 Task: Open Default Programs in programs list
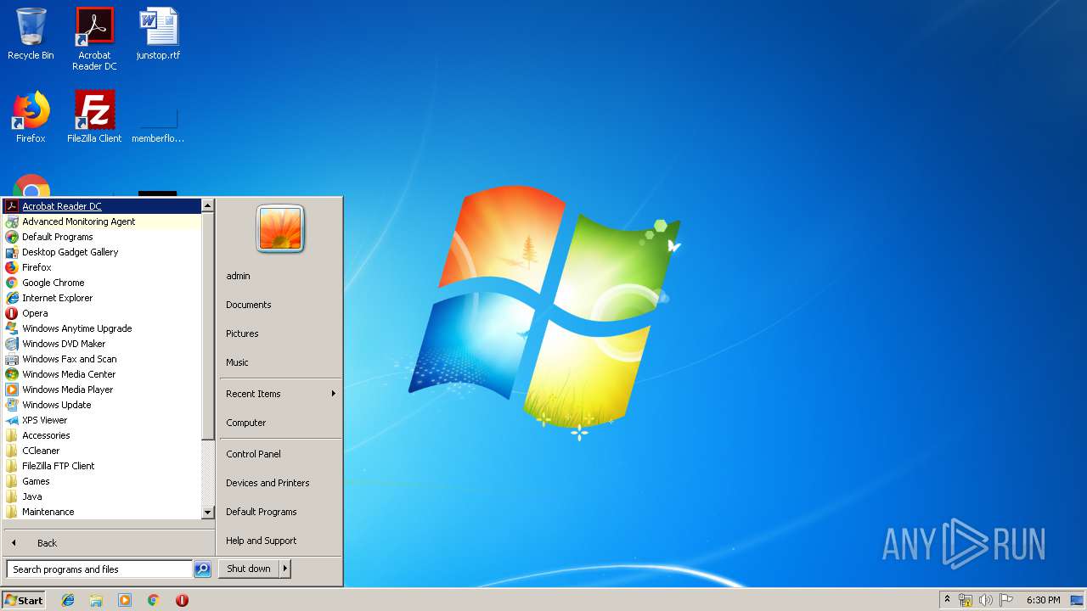[102, 237]
